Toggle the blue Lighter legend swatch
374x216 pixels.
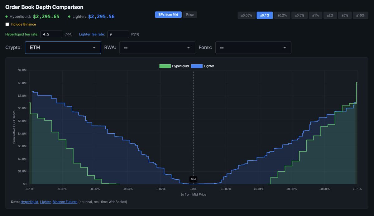[x=197, y=66]
